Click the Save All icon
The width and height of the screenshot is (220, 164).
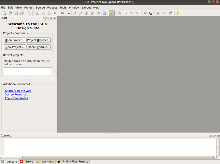click(x=22, y=13)
